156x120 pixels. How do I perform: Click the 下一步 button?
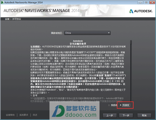pyautogui.click(x=126, y=115)
